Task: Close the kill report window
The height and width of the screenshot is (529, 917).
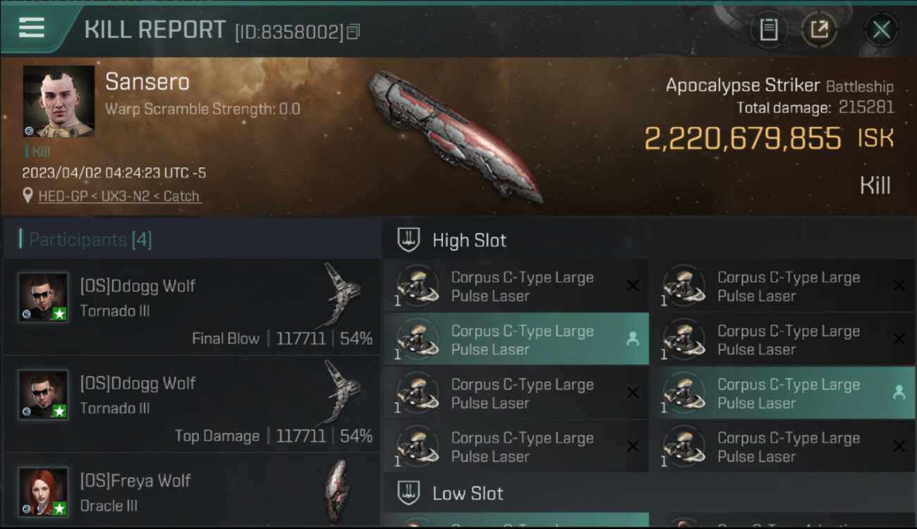Action: coord(881,30)
